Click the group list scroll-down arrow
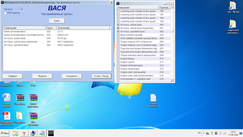The image size is (243, 137). 172,80
